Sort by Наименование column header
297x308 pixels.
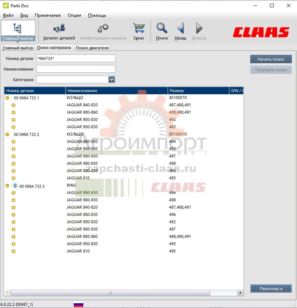[117, 91]
